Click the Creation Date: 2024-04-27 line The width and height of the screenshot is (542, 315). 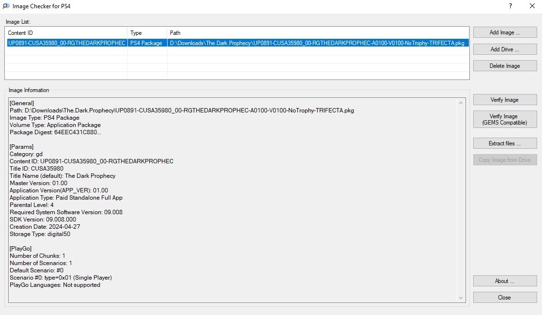click(x=45, y=226)
